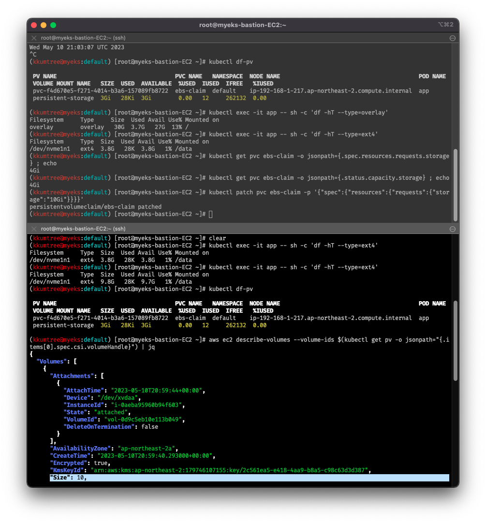486x523 pixels.
Task: Click the 'clear' command in bottom pane
Action: click(x=217, y=238)
